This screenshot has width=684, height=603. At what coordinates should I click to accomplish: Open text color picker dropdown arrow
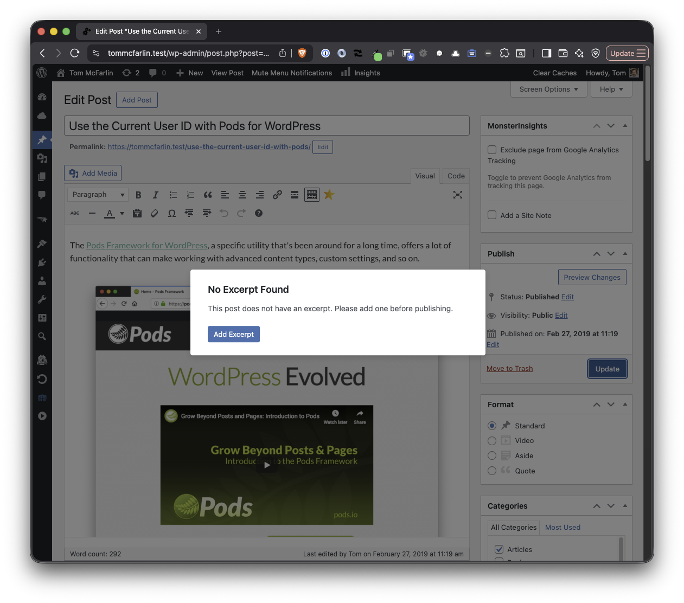coord(122,213)
